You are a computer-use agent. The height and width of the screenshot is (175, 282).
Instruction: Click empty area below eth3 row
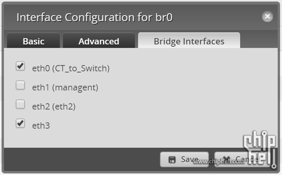pos(117,138)
